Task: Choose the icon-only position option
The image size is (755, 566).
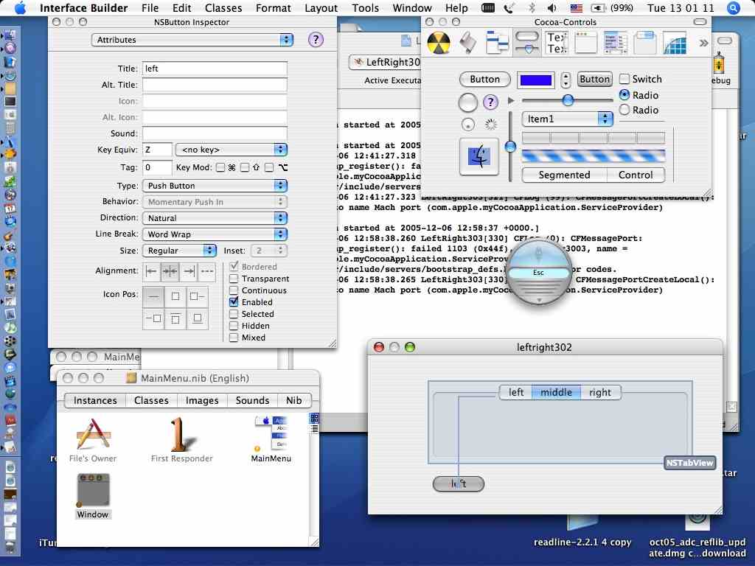Action: coord(175,296)
